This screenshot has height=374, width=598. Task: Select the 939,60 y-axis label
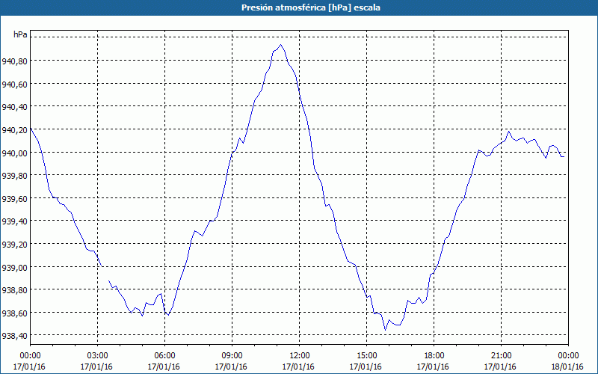14,198
